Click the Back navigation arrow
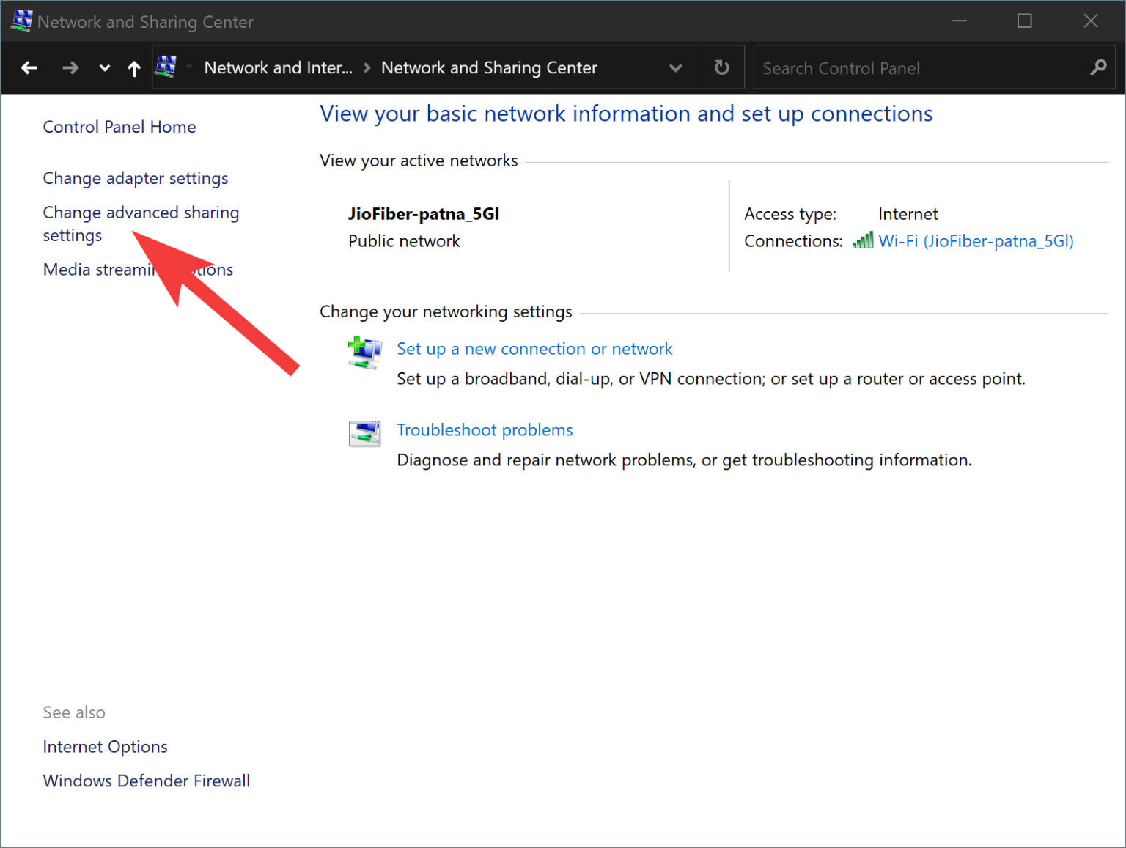 [29, 67]
